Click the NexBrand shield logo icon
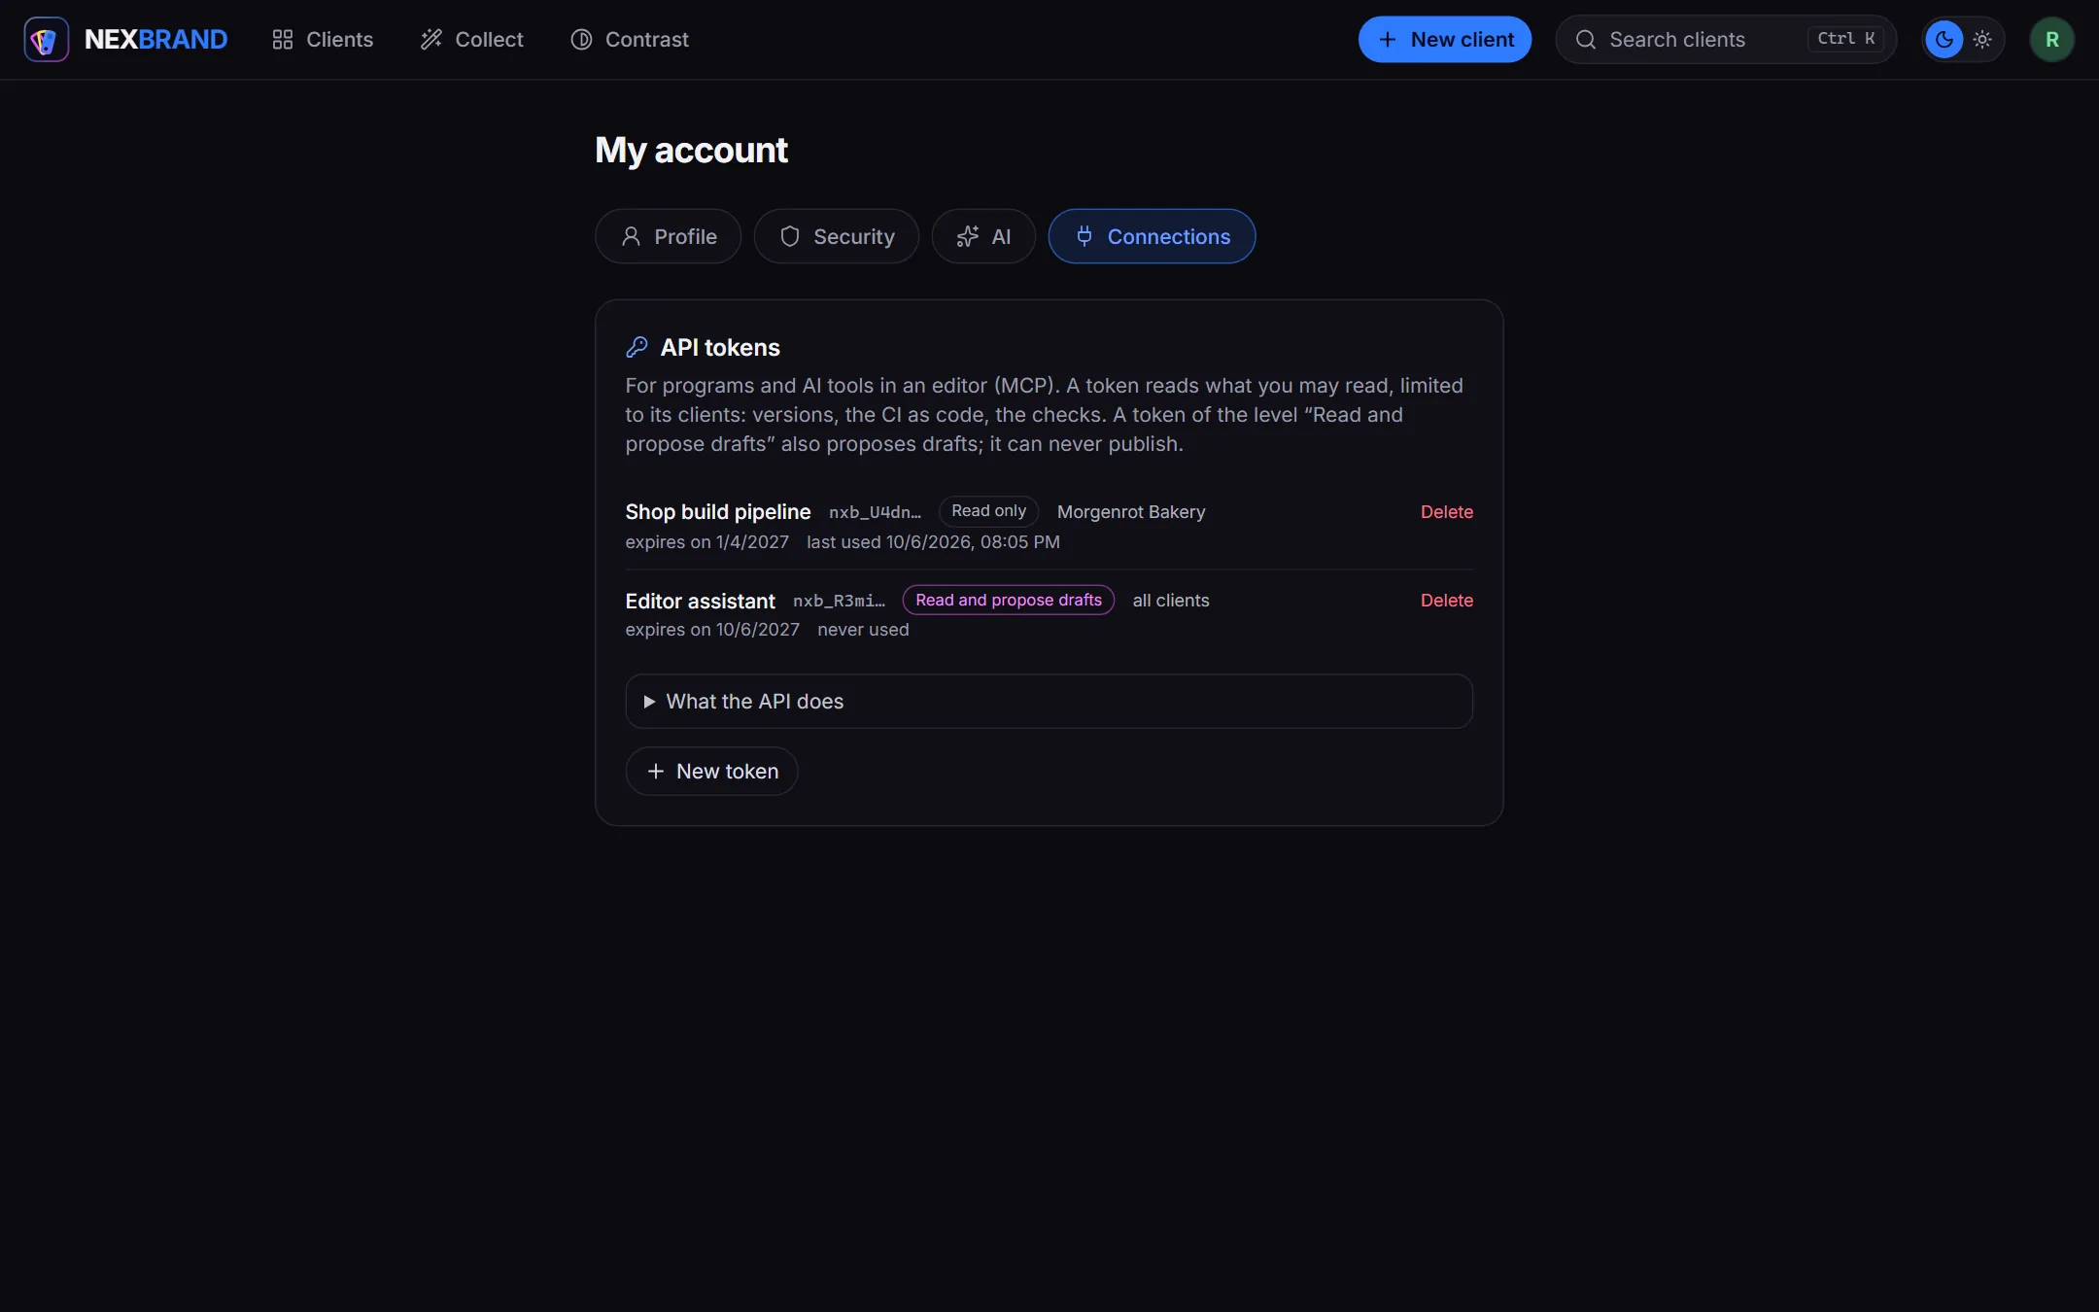Screen dimensions: 2099x1312 46,40
